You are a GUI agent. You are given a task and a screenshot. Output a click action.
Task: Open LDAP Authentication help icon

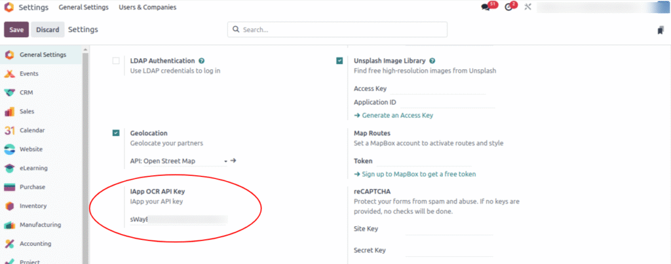point(202,61)
